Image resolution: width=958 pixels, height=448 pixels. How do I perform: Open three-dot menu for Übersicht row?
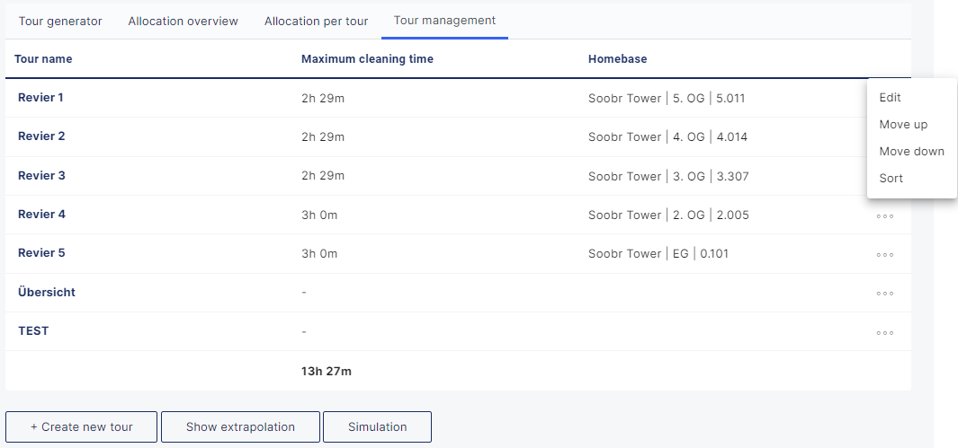click(885, 293)
